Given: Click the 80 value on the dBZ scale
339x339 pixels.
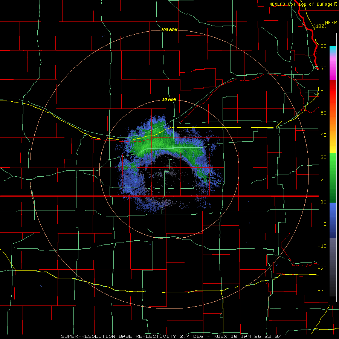Looking at the screenshot, I should 324,46.
